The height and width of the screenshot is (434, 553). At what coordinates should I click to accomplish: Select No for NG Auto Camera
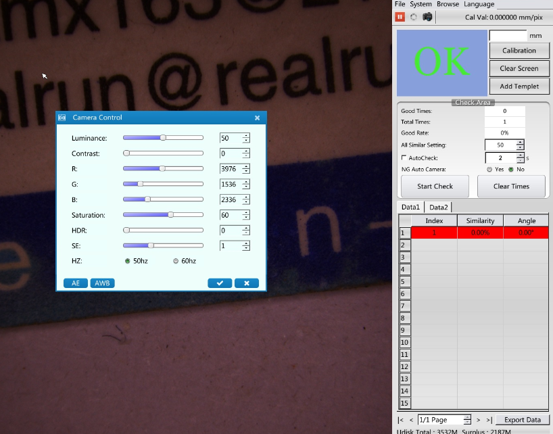coord(510,169)
